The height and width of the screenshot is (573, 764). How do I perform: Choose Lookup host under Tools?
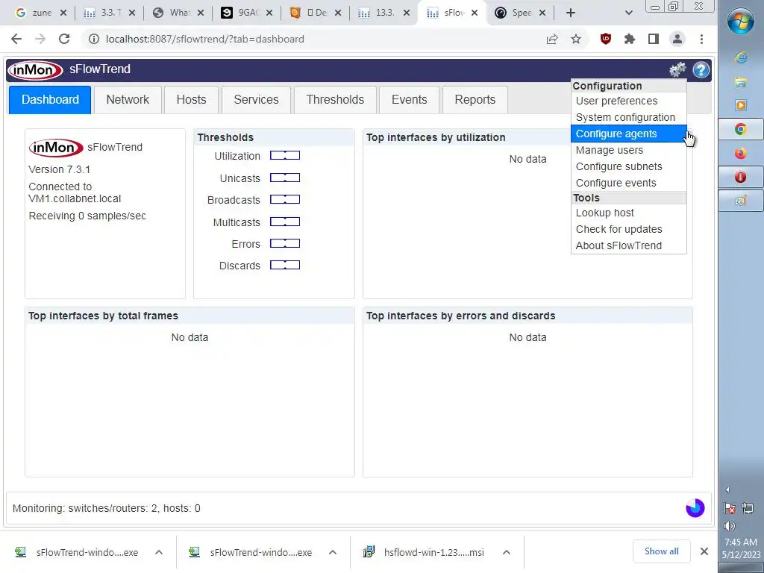pos(628,213)
